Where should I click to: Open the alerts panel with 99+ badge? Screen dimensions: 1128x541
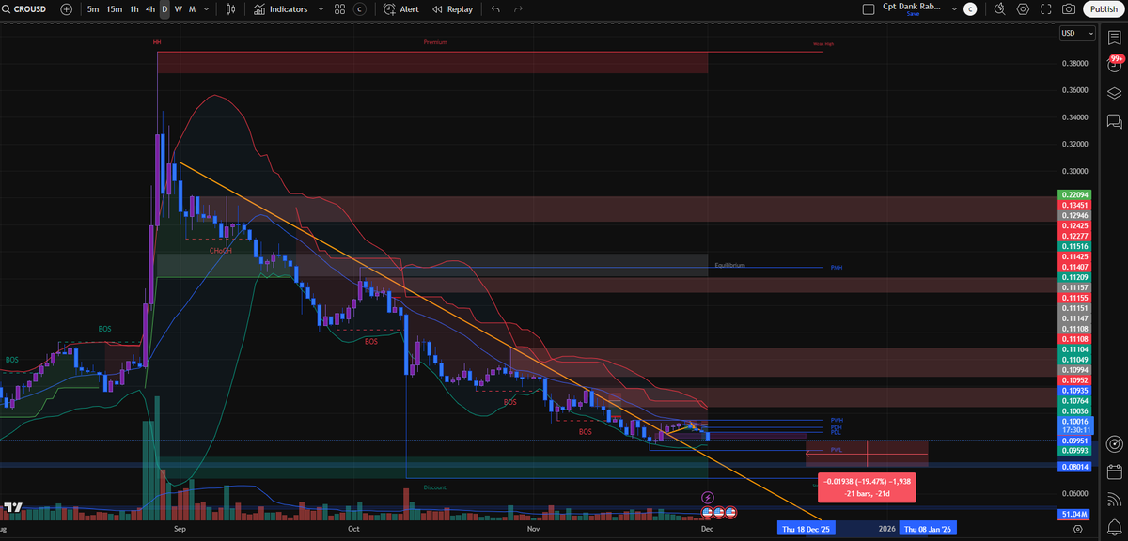point(1114,64)
